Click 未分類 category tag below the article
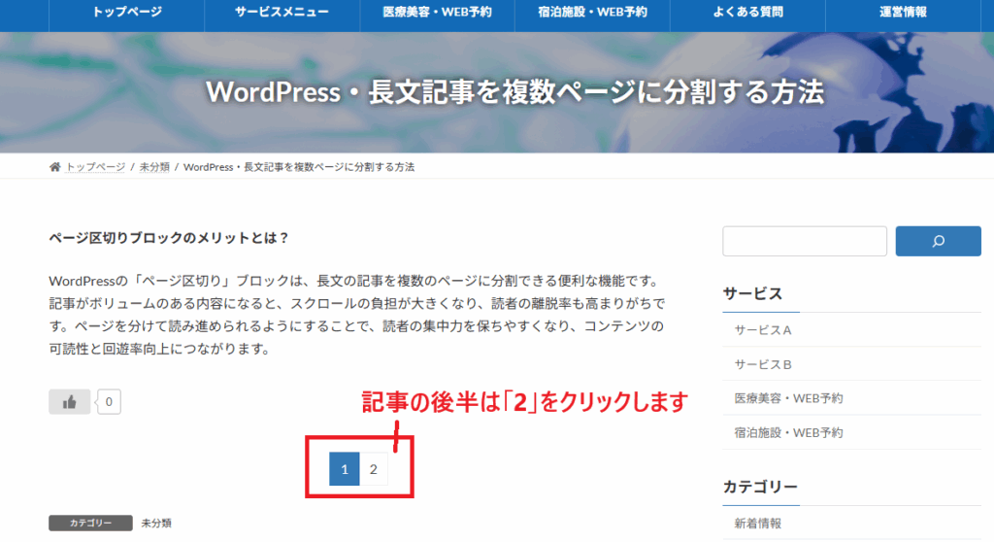The width and height of the screenshot is (994, 542). click(x=156, y=523)
